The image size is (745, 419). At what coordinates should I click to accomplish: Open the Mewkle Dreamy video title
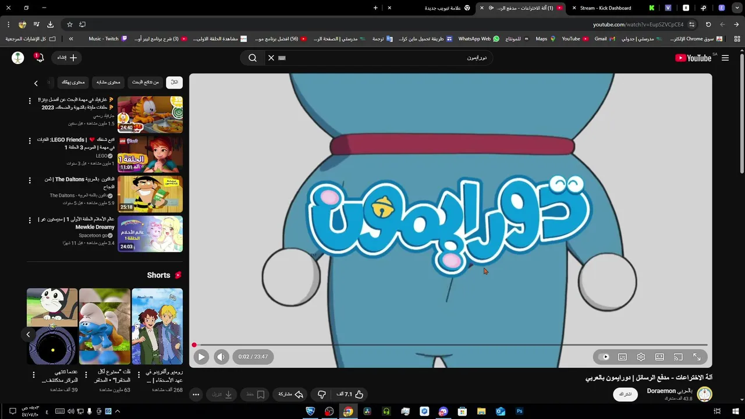[76, 223]
